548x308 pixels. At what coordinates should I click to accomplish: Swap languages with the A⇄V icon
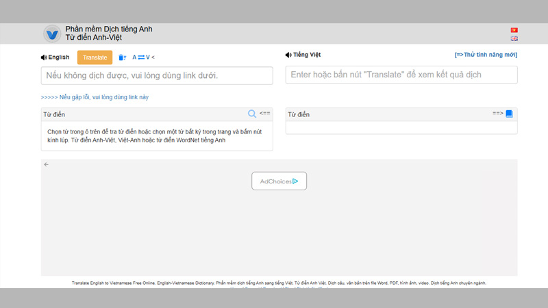click(x=141, y=57)
